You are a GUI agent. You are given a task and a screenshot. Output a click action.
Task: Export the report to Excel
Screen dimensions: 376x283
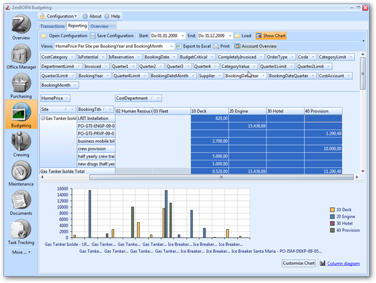point(192,46)
